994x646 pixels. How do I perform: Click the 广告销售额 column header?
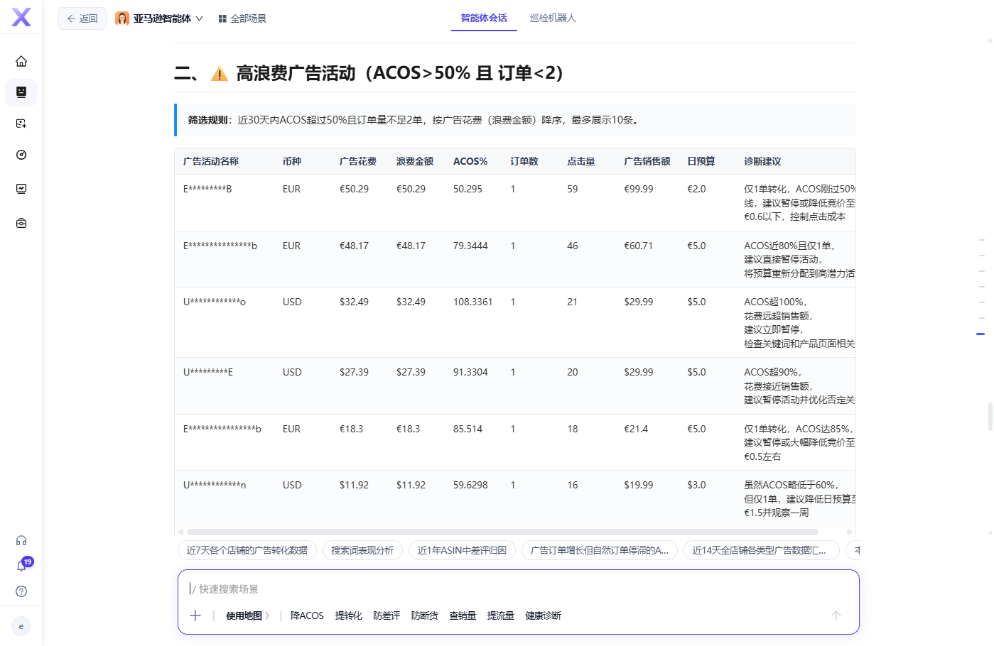pos(647,161)
